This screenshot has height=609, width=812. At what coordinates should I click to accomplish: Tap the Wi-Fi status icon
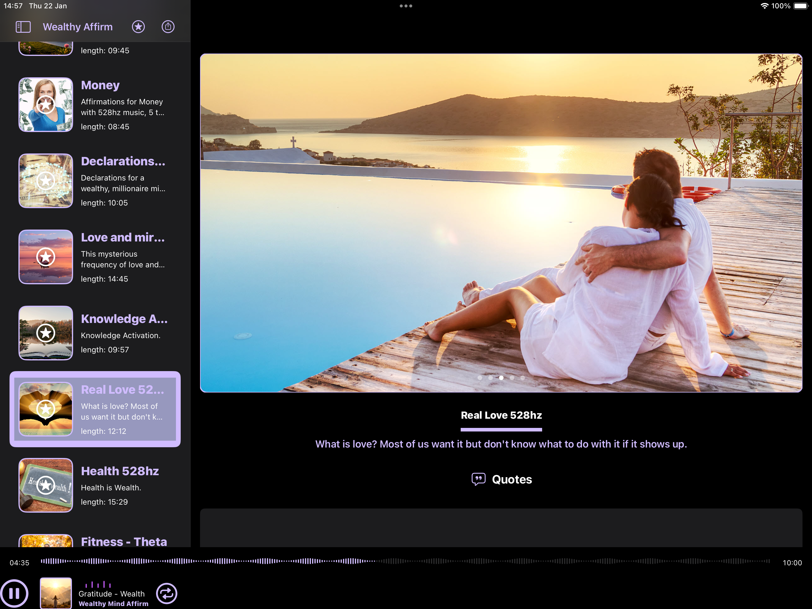coord(764,6)
